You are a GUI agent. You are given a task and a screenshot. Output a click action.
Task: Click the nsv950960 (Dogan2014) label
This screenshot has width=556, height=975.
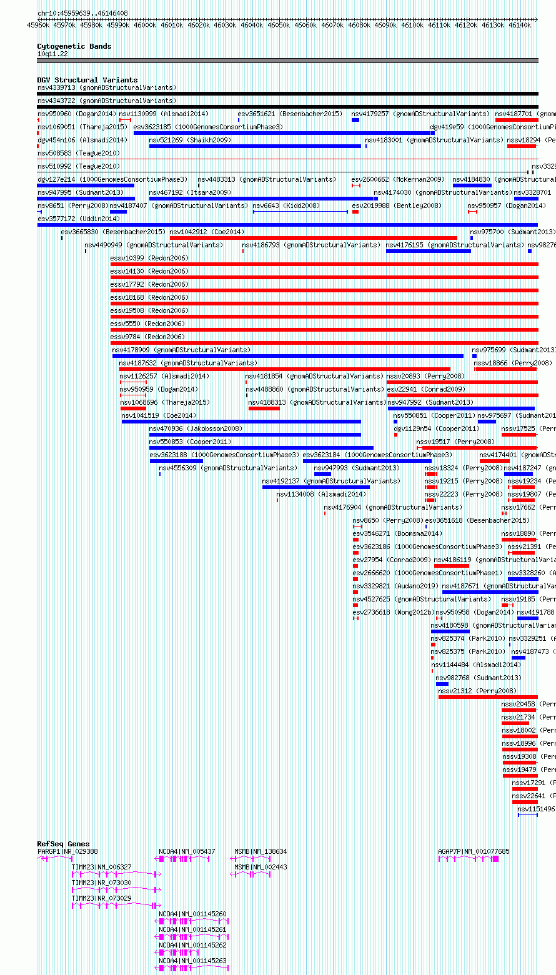pos(77,114)
